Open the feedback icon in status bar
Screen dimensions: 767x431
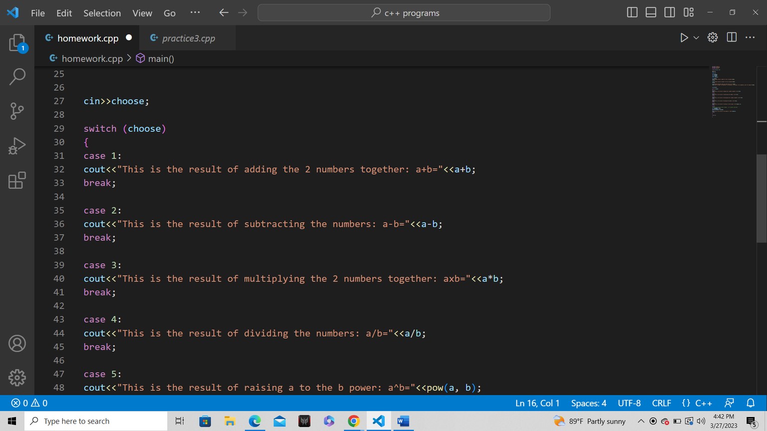730,403
